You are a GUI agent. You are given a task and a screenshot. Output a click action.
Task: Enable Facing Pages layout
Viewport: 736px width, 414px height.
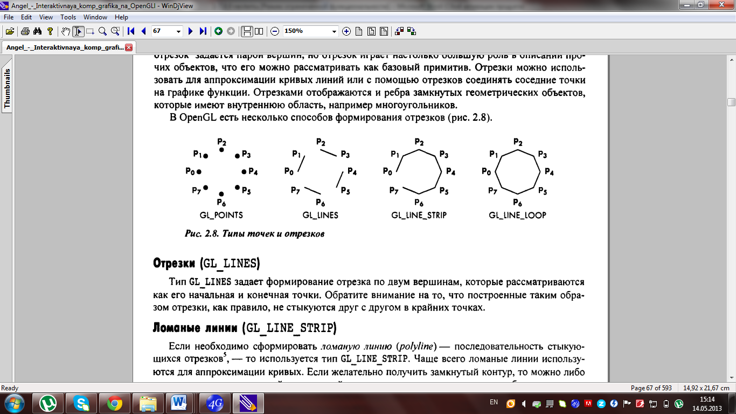click(259, 31)
